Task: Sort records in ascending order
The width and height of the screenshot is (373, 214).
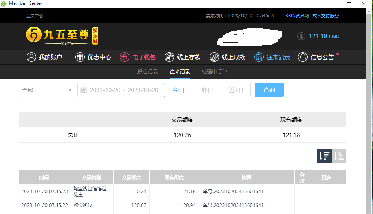Action: click(x=339, y=156)
